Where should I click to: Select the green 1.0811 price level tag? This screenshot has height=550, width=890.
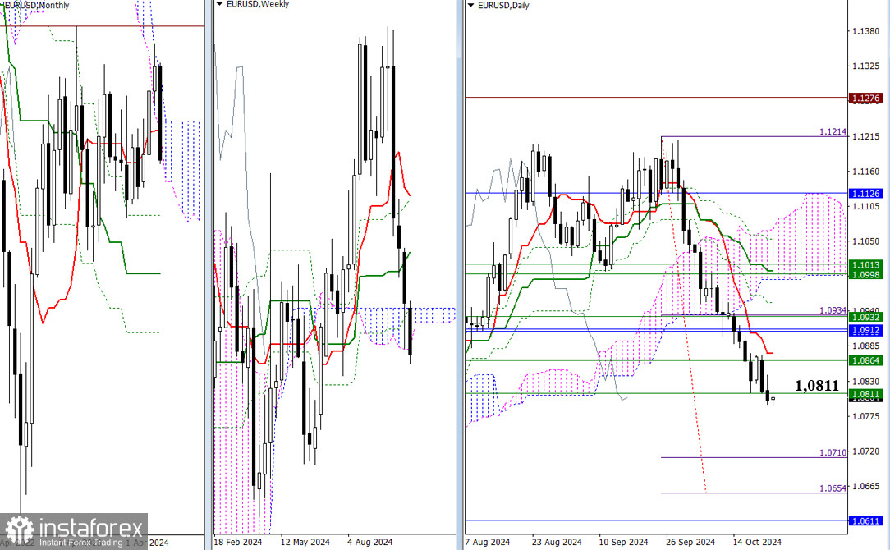865,395
